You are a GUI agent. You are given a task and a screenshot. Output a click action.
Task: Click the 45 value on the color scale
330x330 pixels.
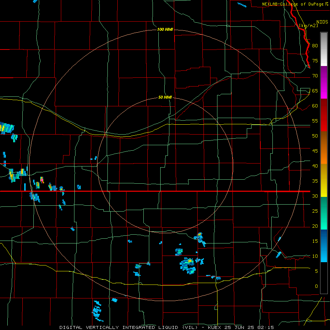tap(315, 151)
